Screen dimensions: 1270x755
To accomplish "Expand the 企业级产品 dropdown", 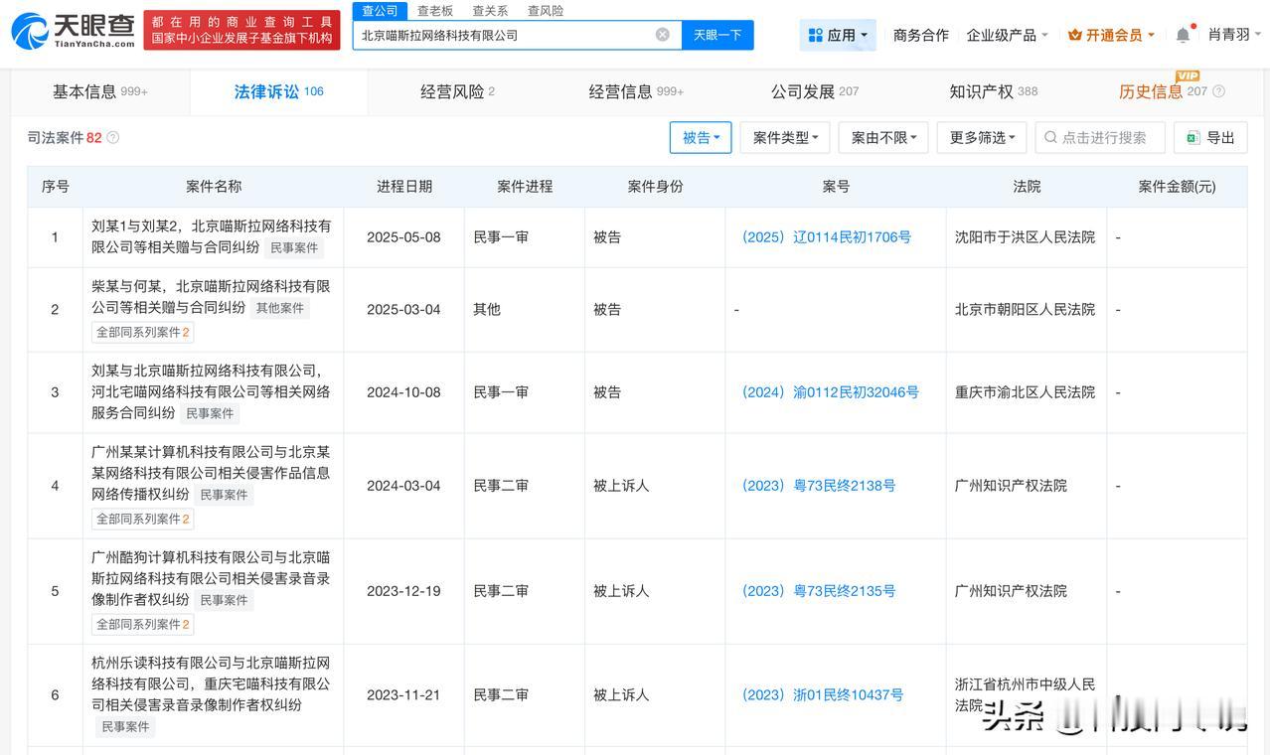I will (x=1008, y=35).
